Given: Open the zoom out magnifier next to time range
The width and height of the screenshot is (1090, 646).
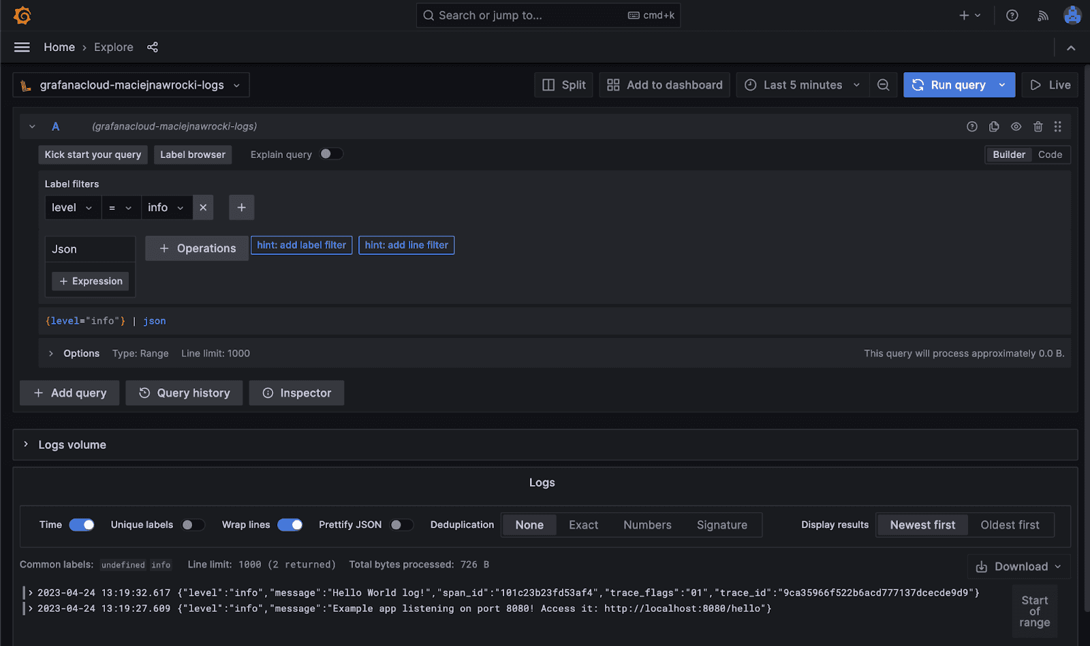Looking at the screenshot, I should click(883, 84).
